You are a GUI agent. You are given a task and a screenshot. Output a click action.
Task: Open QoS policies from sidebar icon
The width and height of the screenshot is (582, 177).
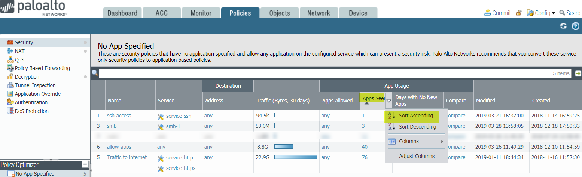10,60
